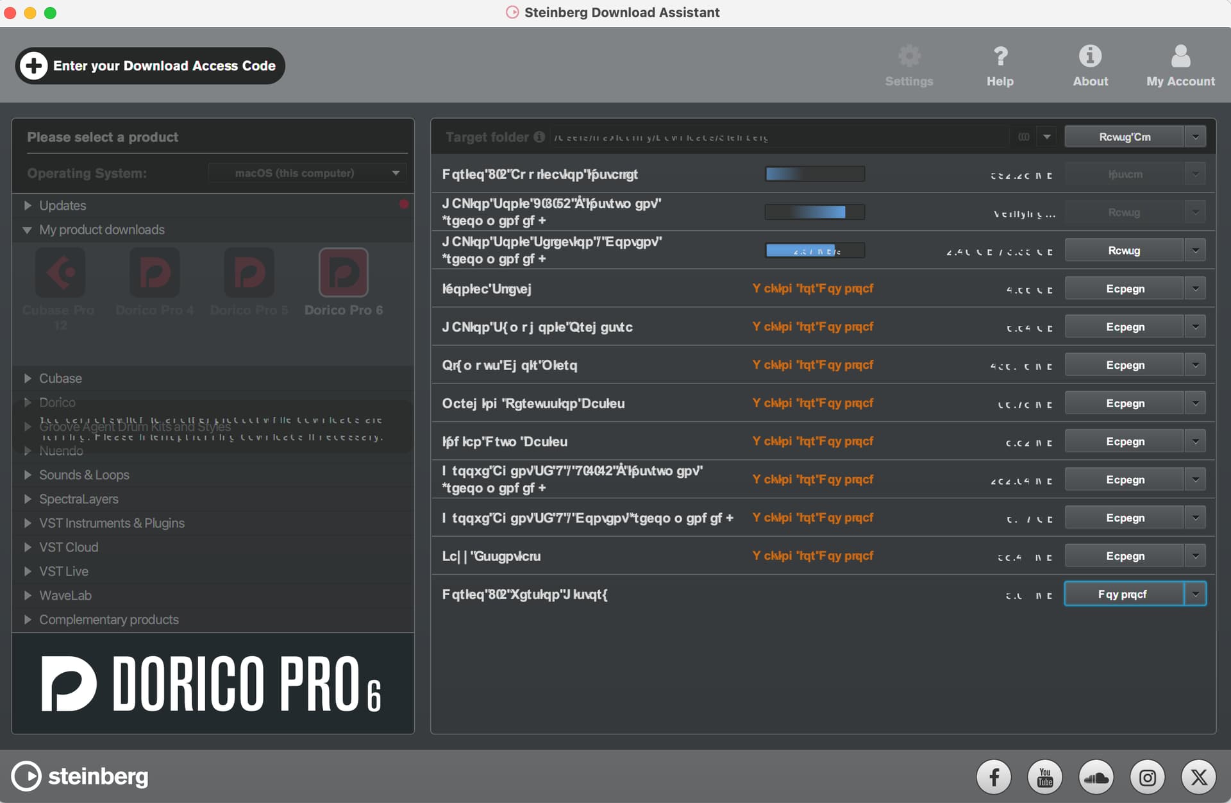
Task: Select the Cubase Pro 12 product icon
Action: click(60, 273)
